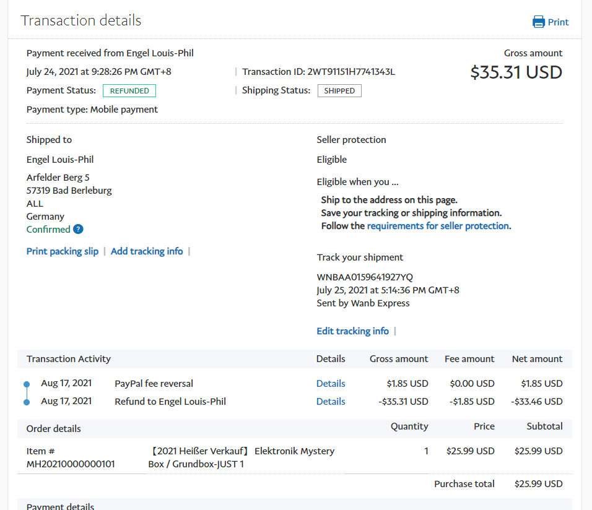Click the printer icon next to Print
This screenshot has height=510, width=592.
pyautogui.click(x=539, y=22)
